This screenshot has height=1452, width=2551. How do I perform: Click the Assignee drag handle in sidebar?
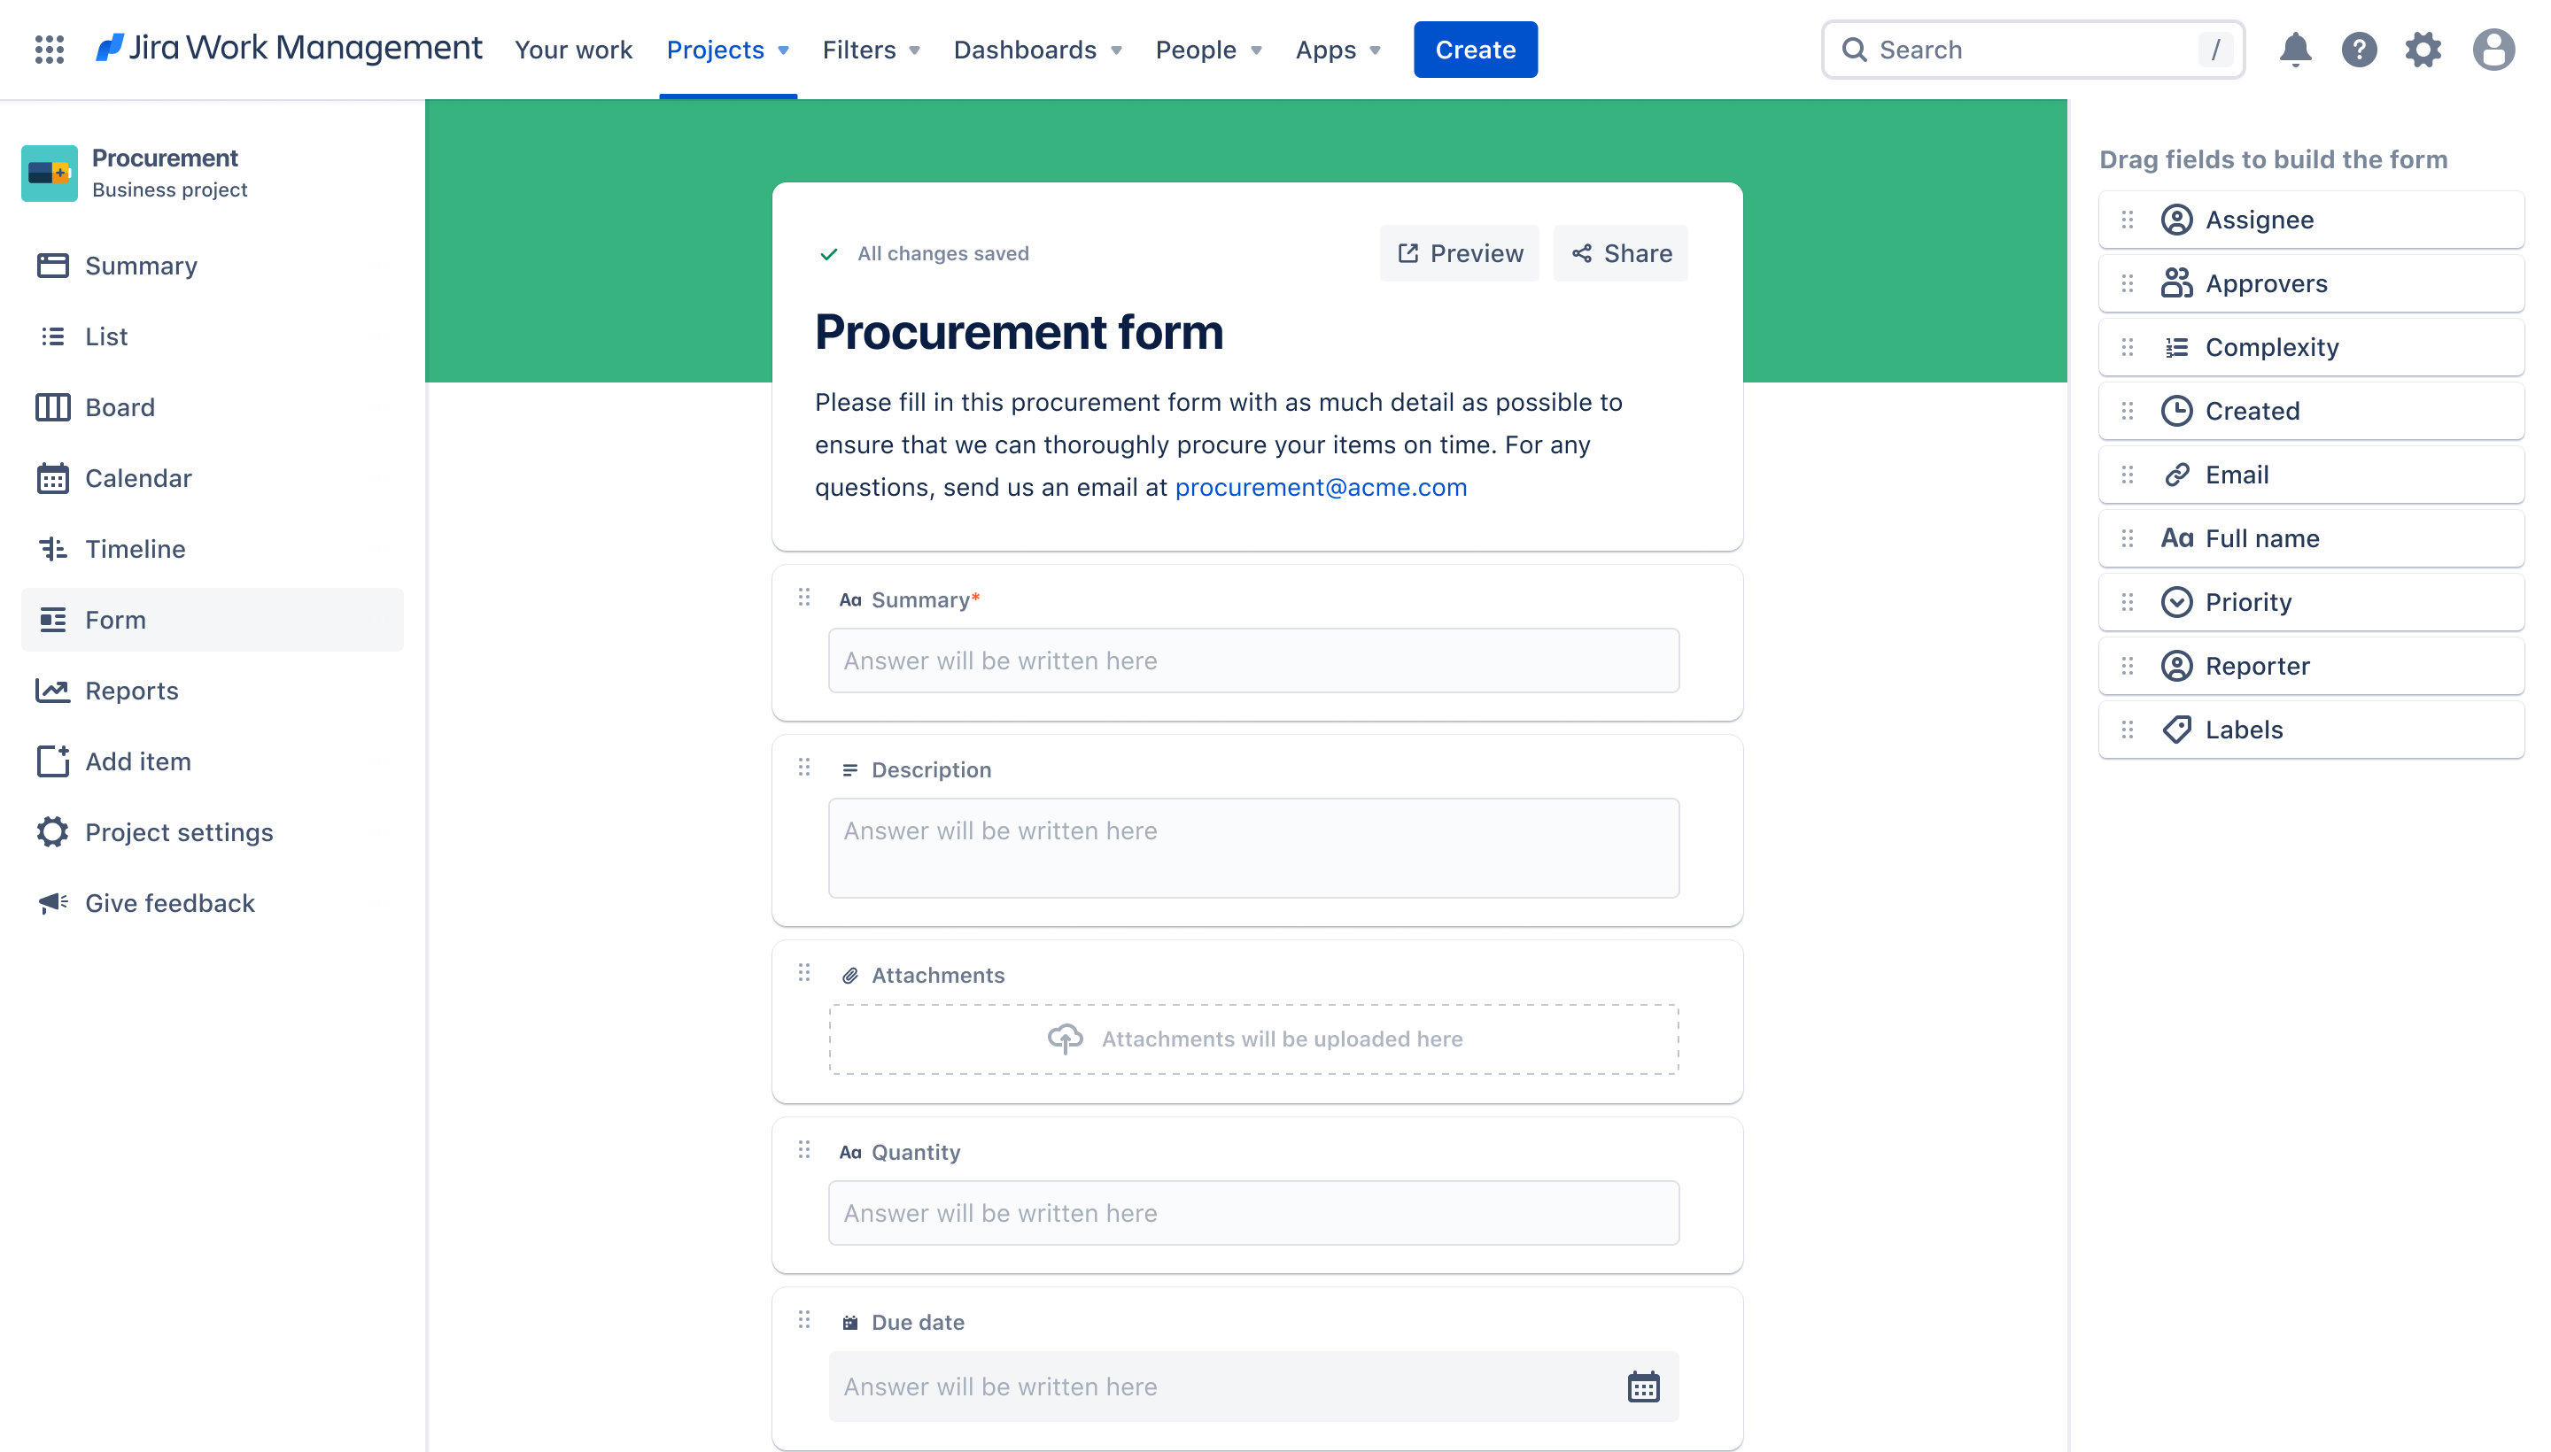coord(2127,219)
